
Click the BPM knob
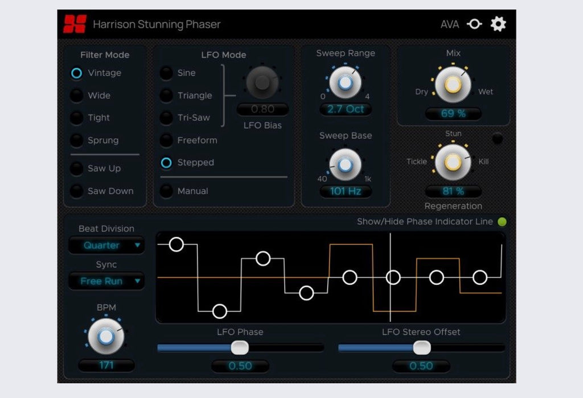click(106, 337)
